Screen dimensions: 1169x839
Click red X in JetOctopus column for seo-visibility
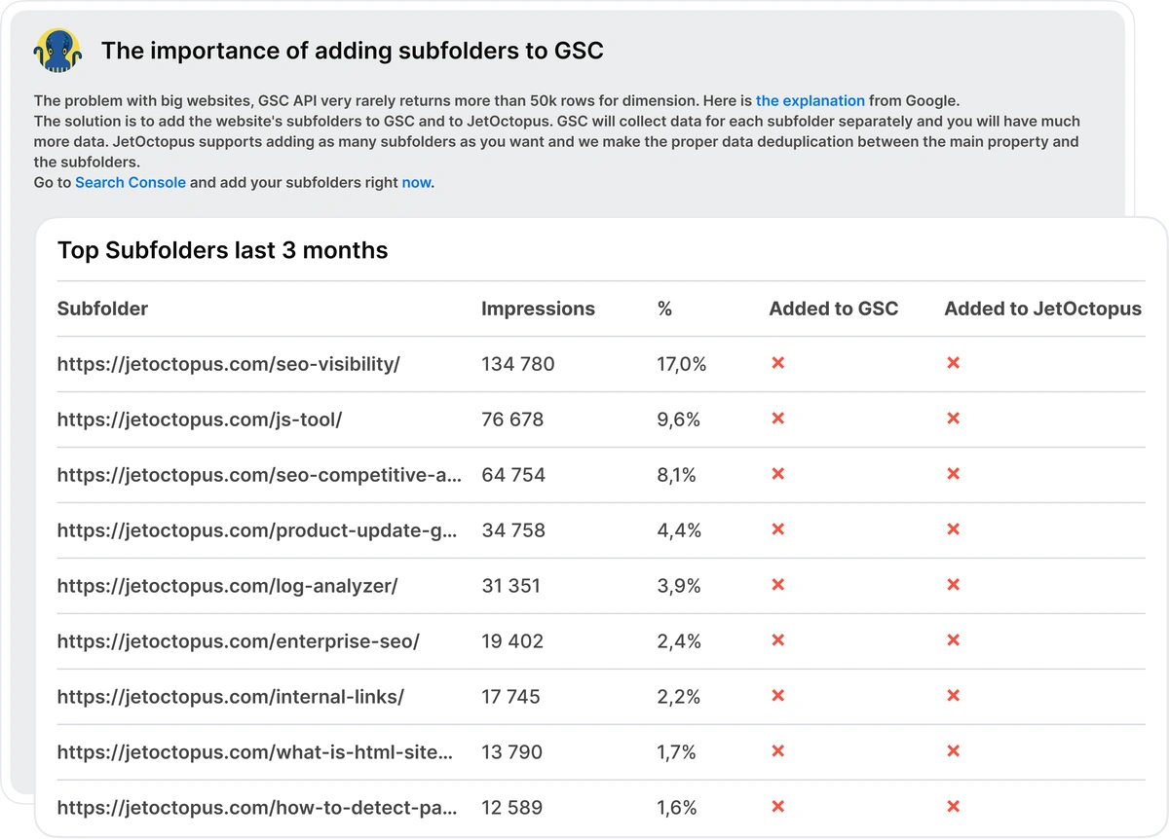(x=953, y=363)
